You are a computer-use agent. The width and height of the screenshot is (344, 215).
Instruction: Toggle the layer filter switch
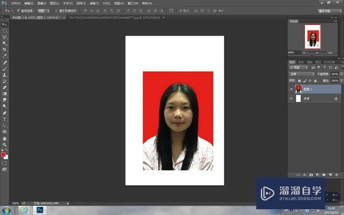click(342, 67)
